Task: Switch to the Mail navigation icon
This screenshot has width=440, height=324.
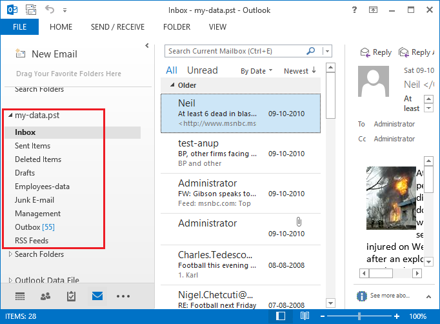Action: pos(97,296)
